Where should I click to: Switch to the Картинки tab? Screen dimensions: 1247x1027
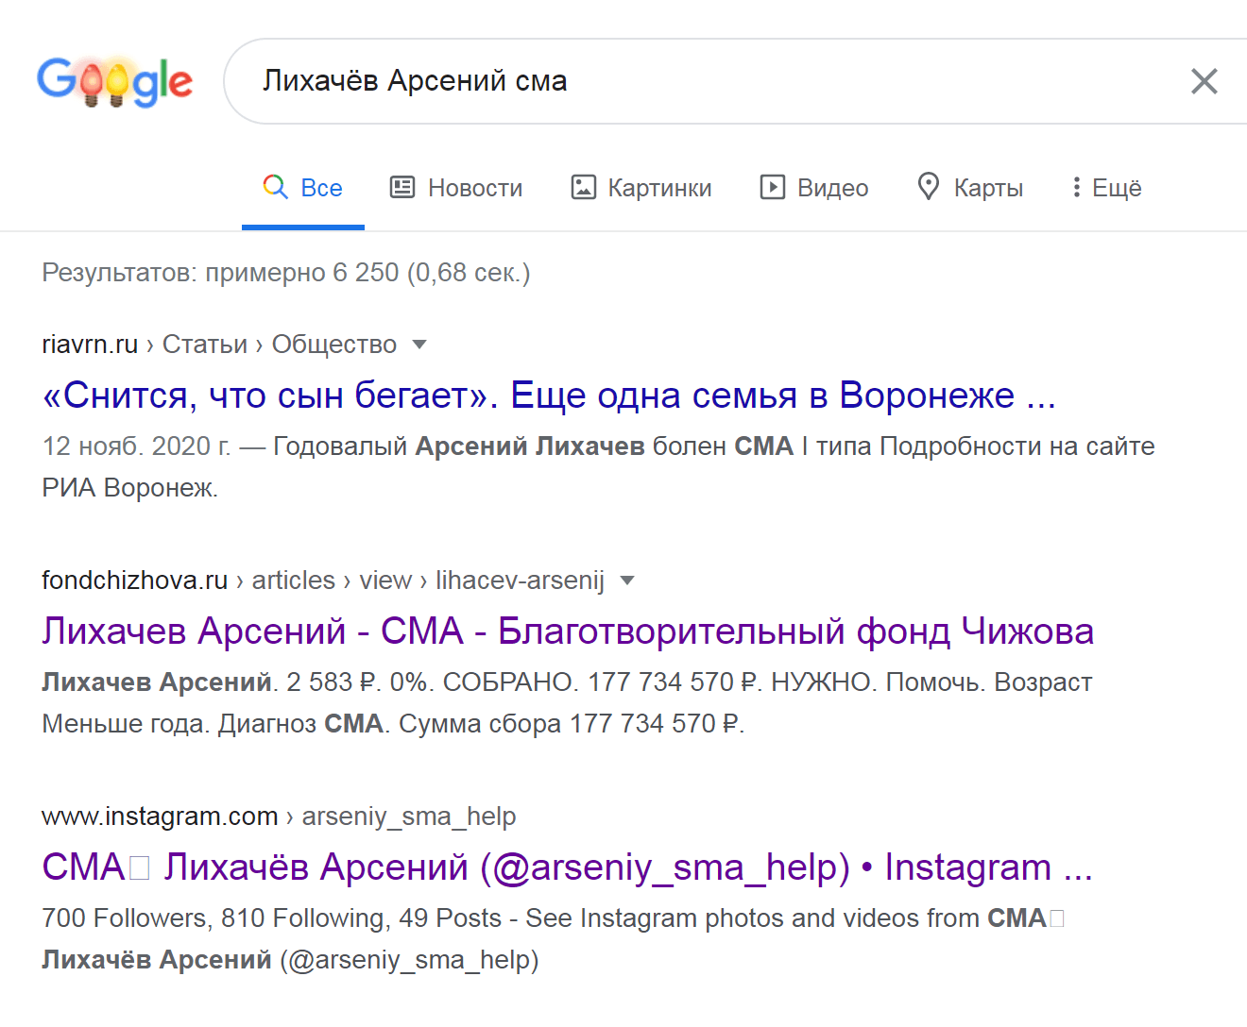[641, 188]
